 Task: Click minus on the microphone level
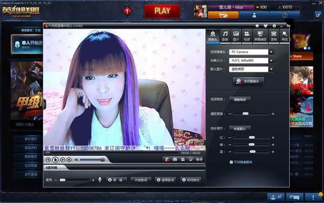(x=56, y=180)
